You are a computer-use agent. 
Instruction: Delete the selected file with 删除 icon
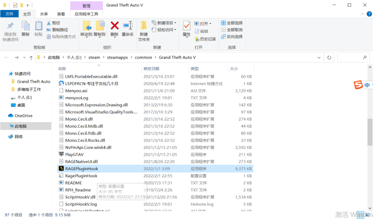pyautogui.click(x=114, y=29)
